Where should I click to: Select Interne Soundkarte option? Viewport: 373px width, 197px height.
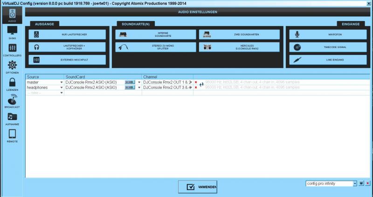[x=156, y=34]
